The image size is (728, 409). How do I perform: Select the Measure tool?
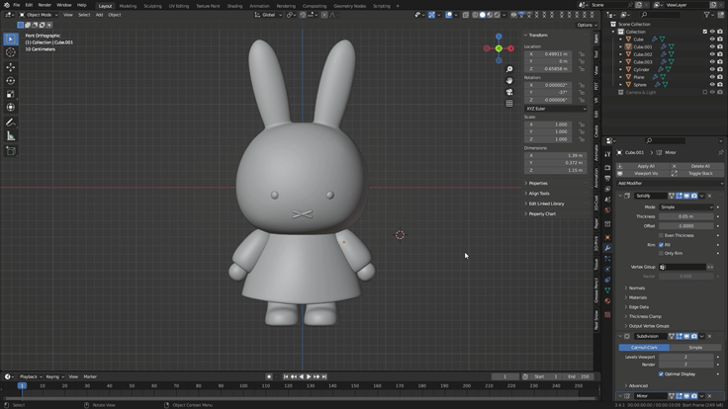coord(11,136)
